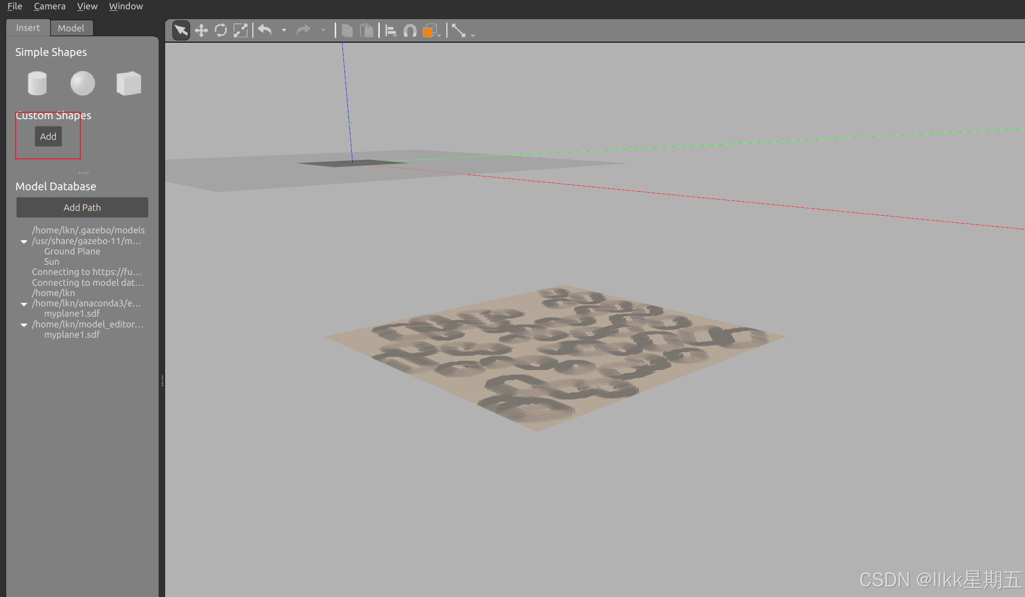Toggle the magnet snap tool
The image size is (1025, 597).
(x=410, y=31)
